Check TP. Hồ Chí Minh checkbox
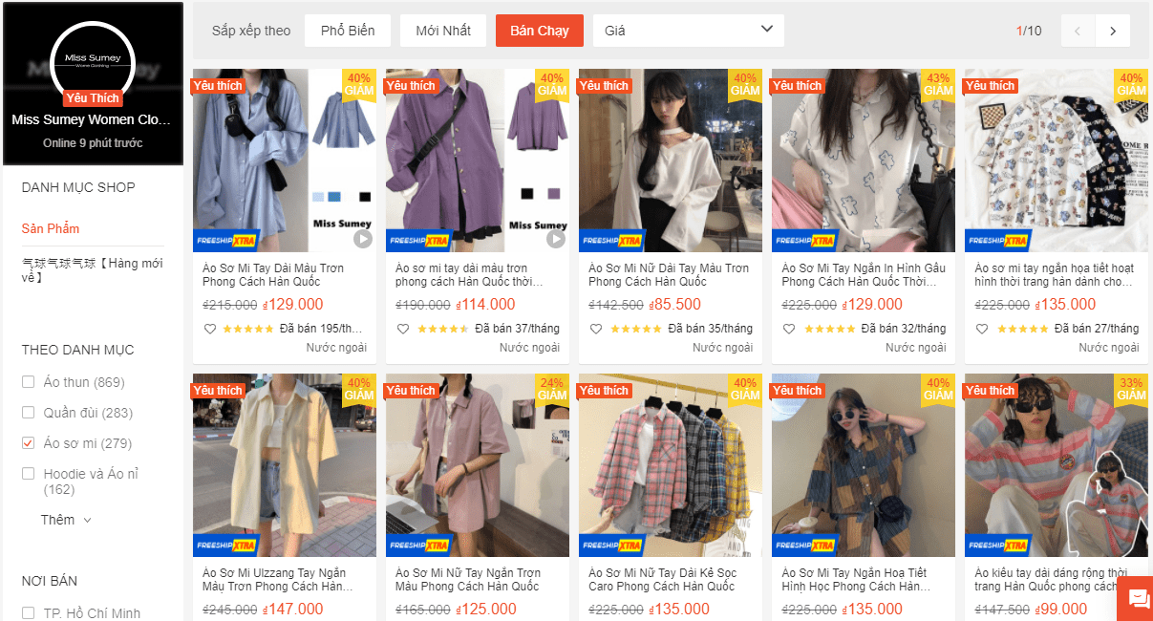 [x=29, y=613]
